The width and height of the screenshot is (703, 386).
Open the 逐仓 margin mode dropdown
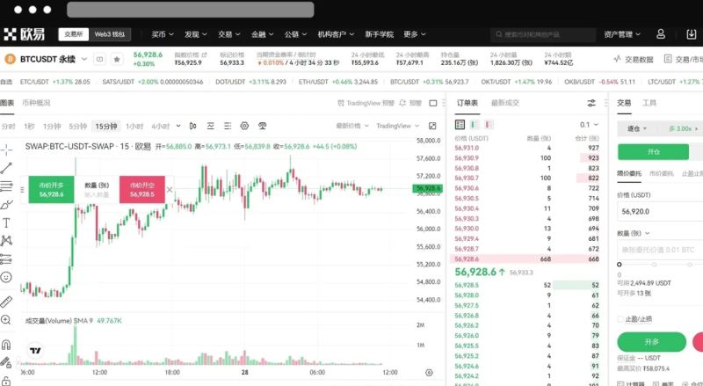pos(637,129)
